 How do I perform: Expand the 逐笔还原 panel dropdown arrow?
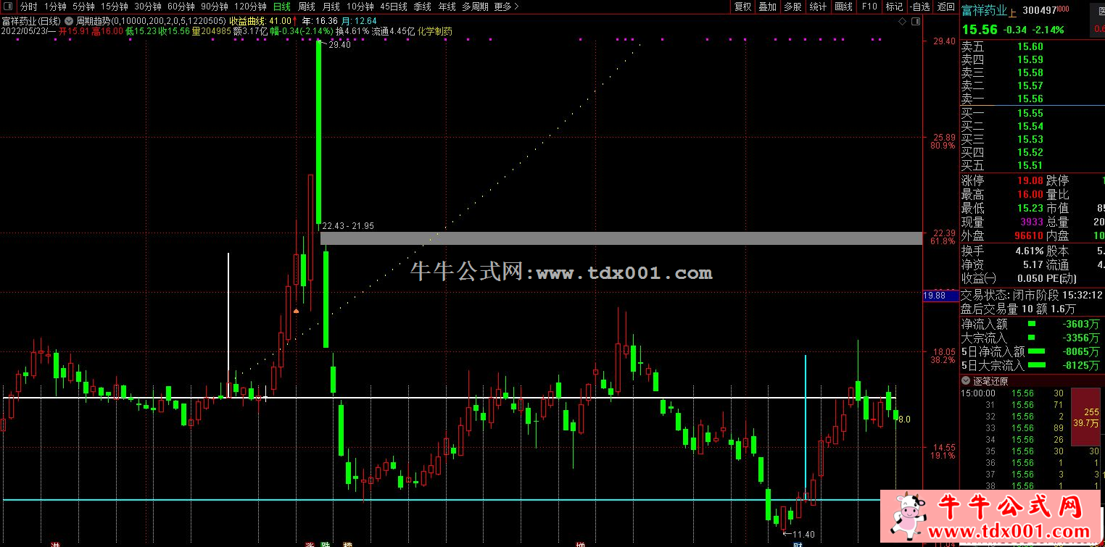pyautogui.click(x=966, y=381)
